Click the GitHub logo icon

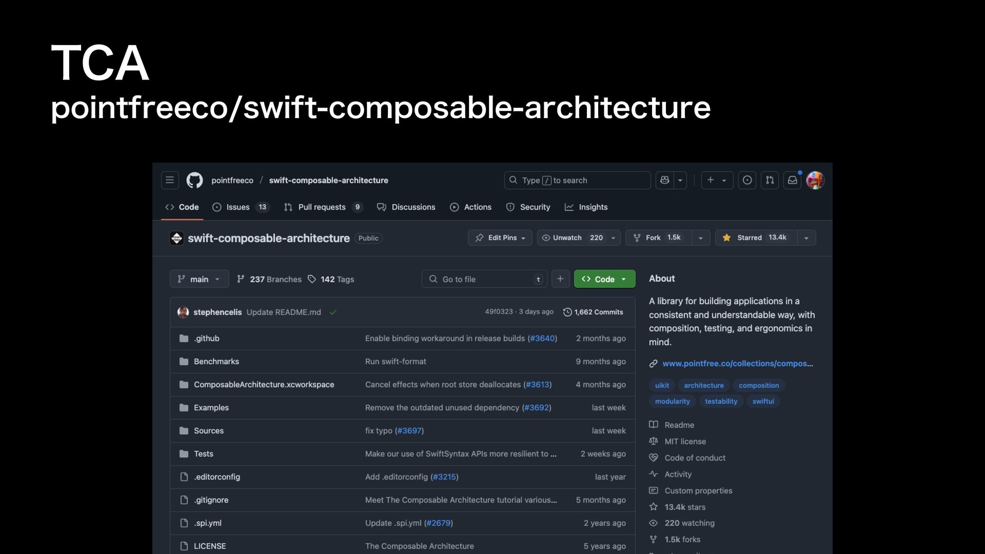click(194, 180)
